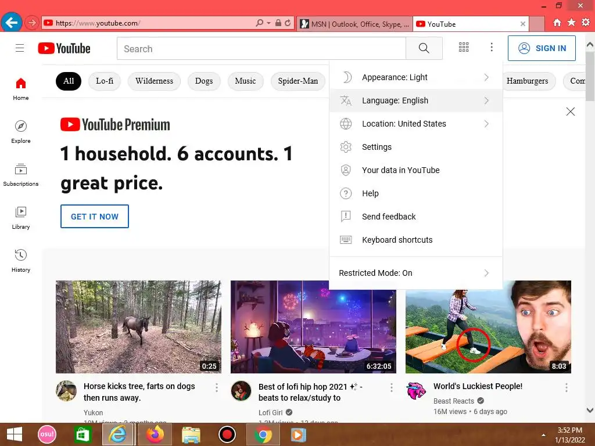The width and height of the screenshot is (595, 446).
Task: Select the Music filter chip
Action: [246, 81]
